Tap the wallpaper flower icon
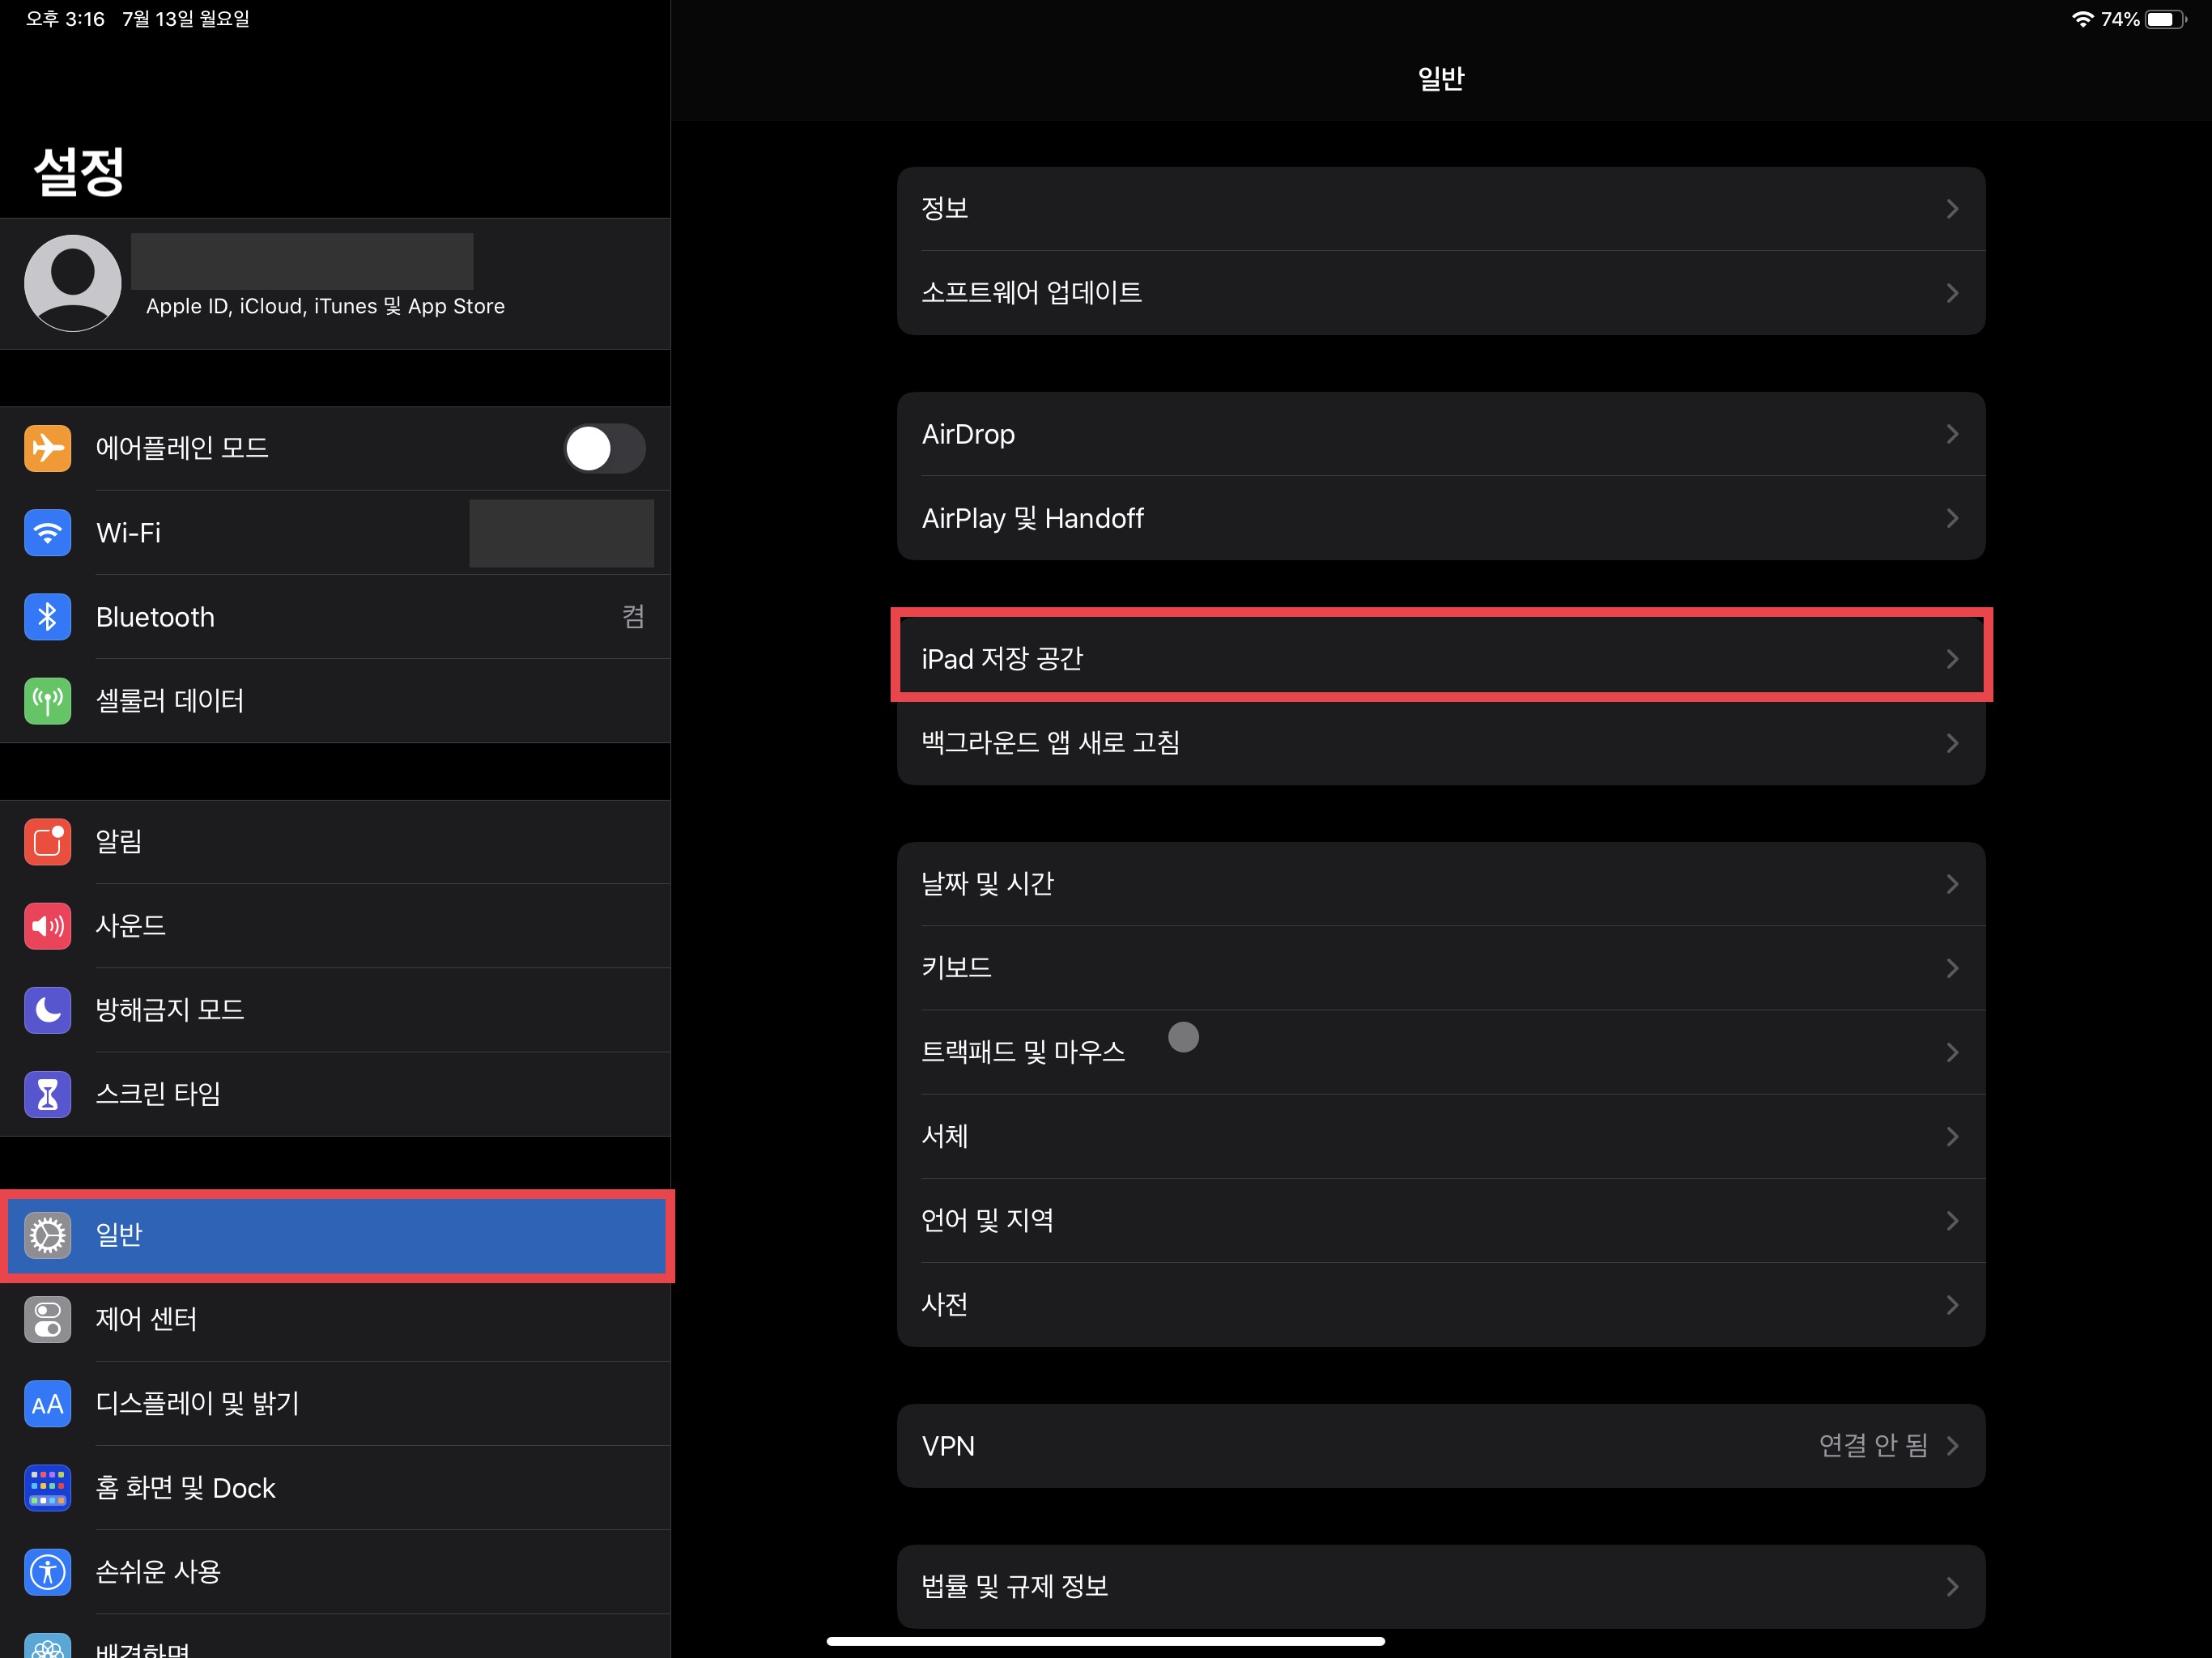The width and height of the screenshot is (2212, 1658). click(x=47, y=1646)
